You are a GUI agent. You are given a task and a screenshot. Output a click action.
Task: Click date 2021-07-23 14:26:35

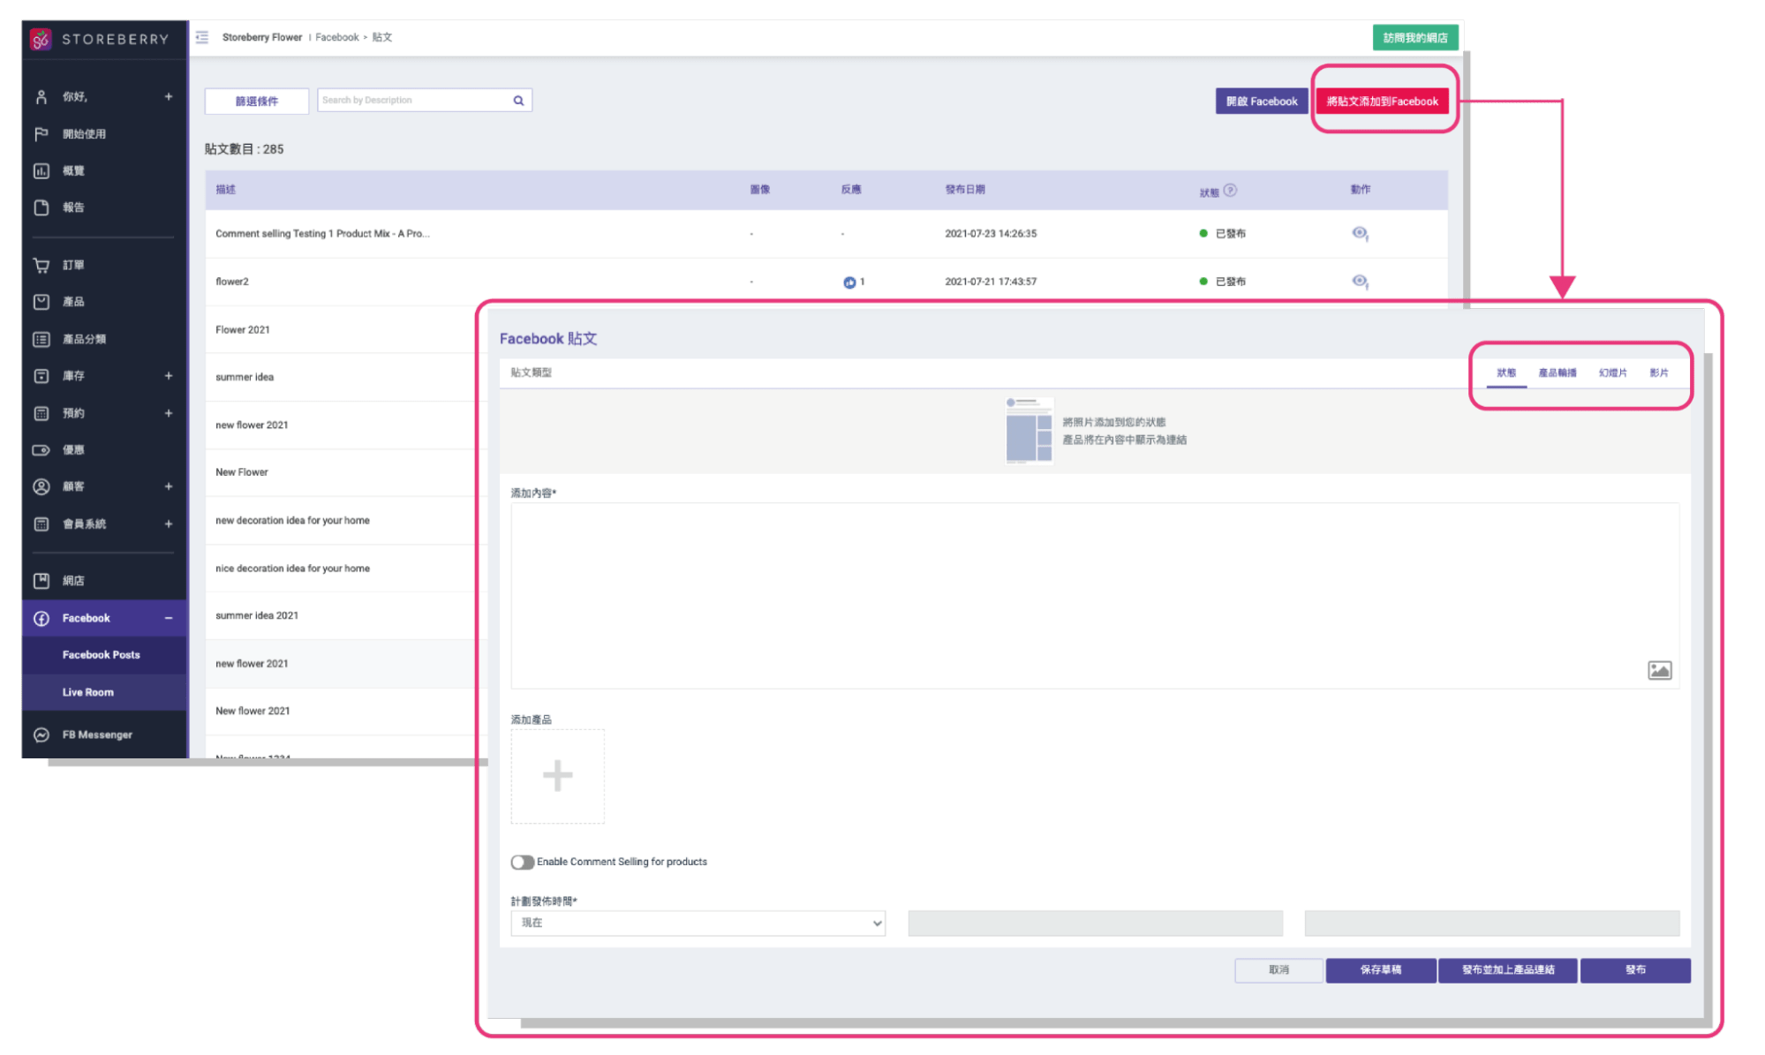(990, 234)
